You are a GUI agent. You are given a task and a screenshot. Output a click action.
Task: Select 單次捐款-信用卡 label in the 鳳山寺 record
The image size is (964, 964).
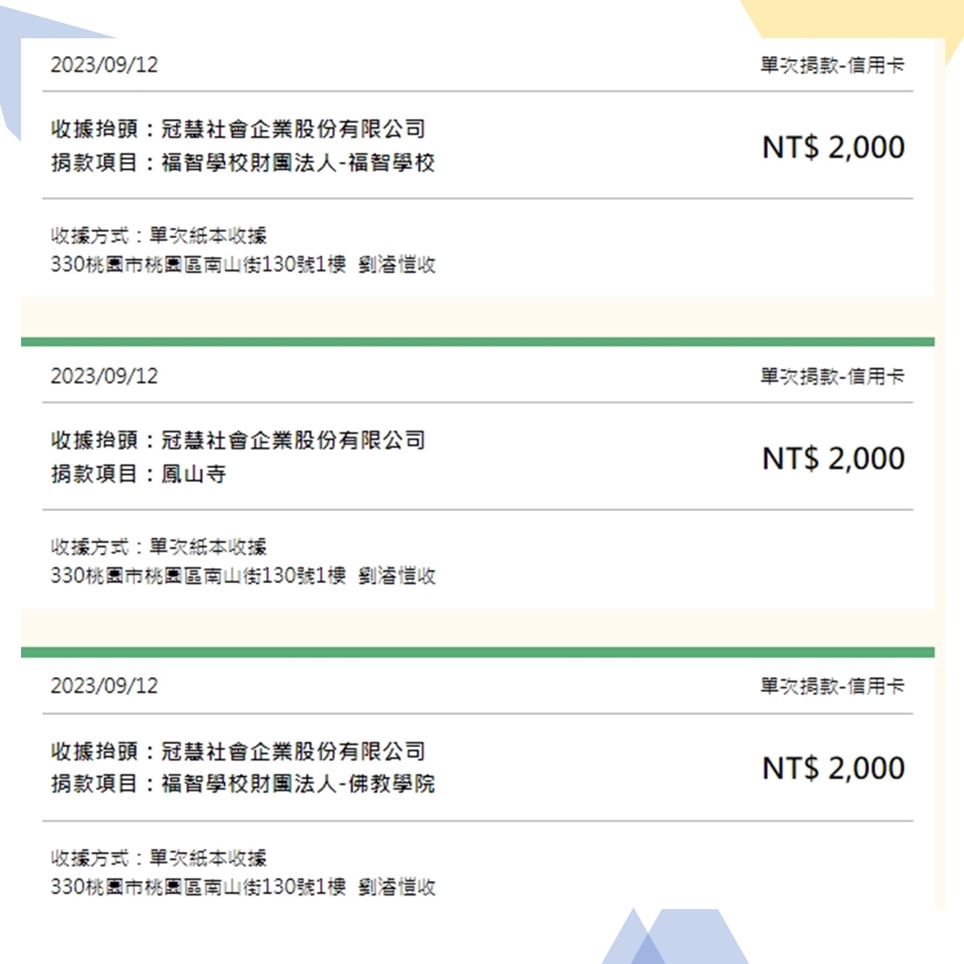tap(832, 376)
